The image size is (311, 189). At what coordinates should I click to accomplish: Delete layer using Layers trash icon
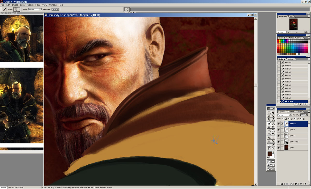point(305,184)
